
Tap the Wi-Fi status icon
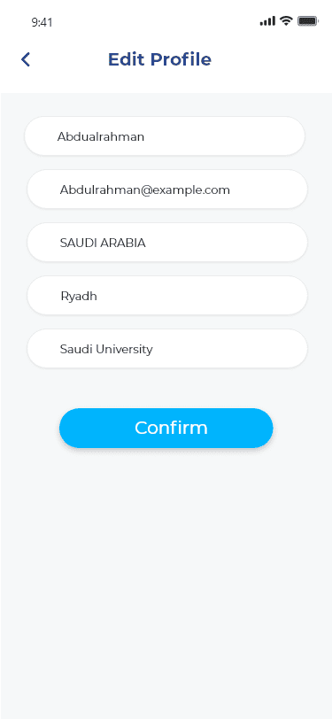287,20
